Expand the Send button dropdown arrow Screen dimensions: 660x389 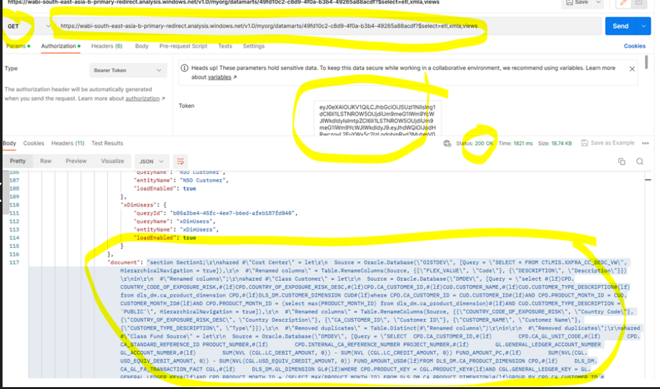pos(643,26)
